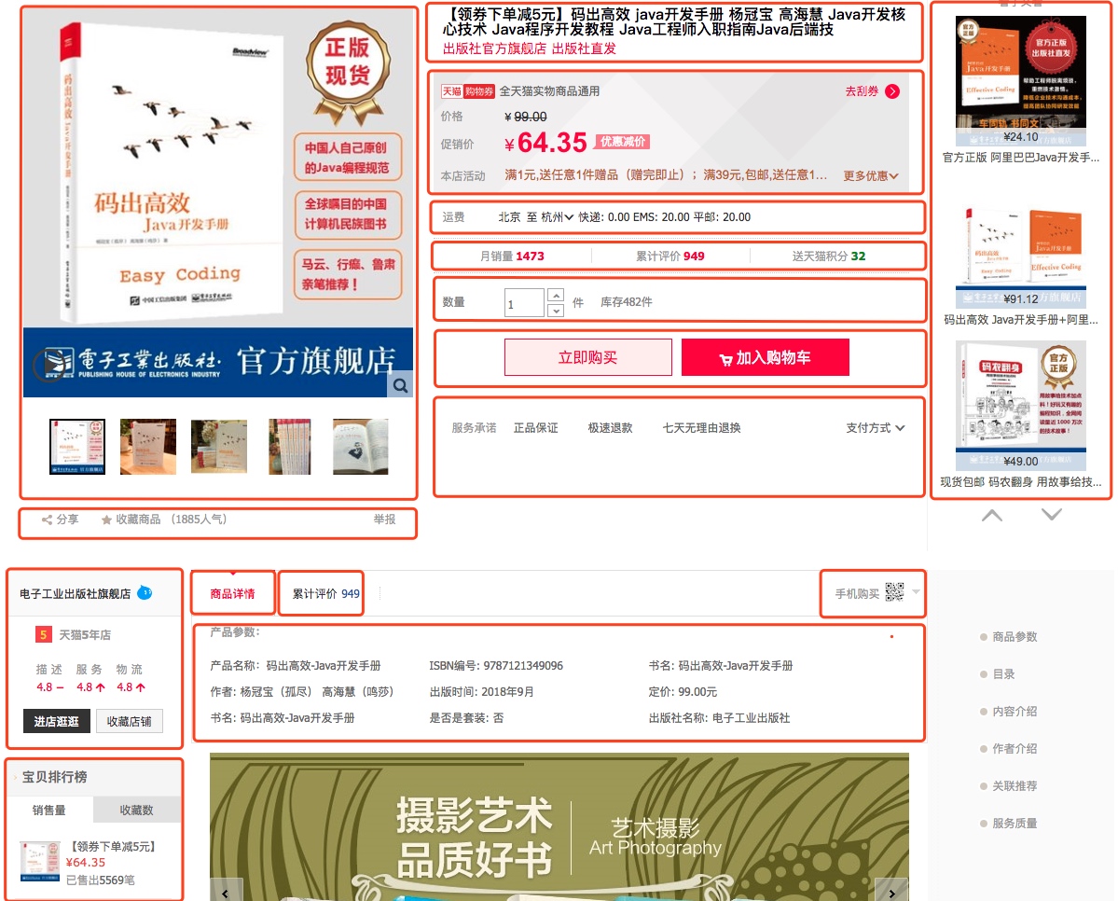Click the star icon to favorite product (收藏商品)

tap(107, 520)
